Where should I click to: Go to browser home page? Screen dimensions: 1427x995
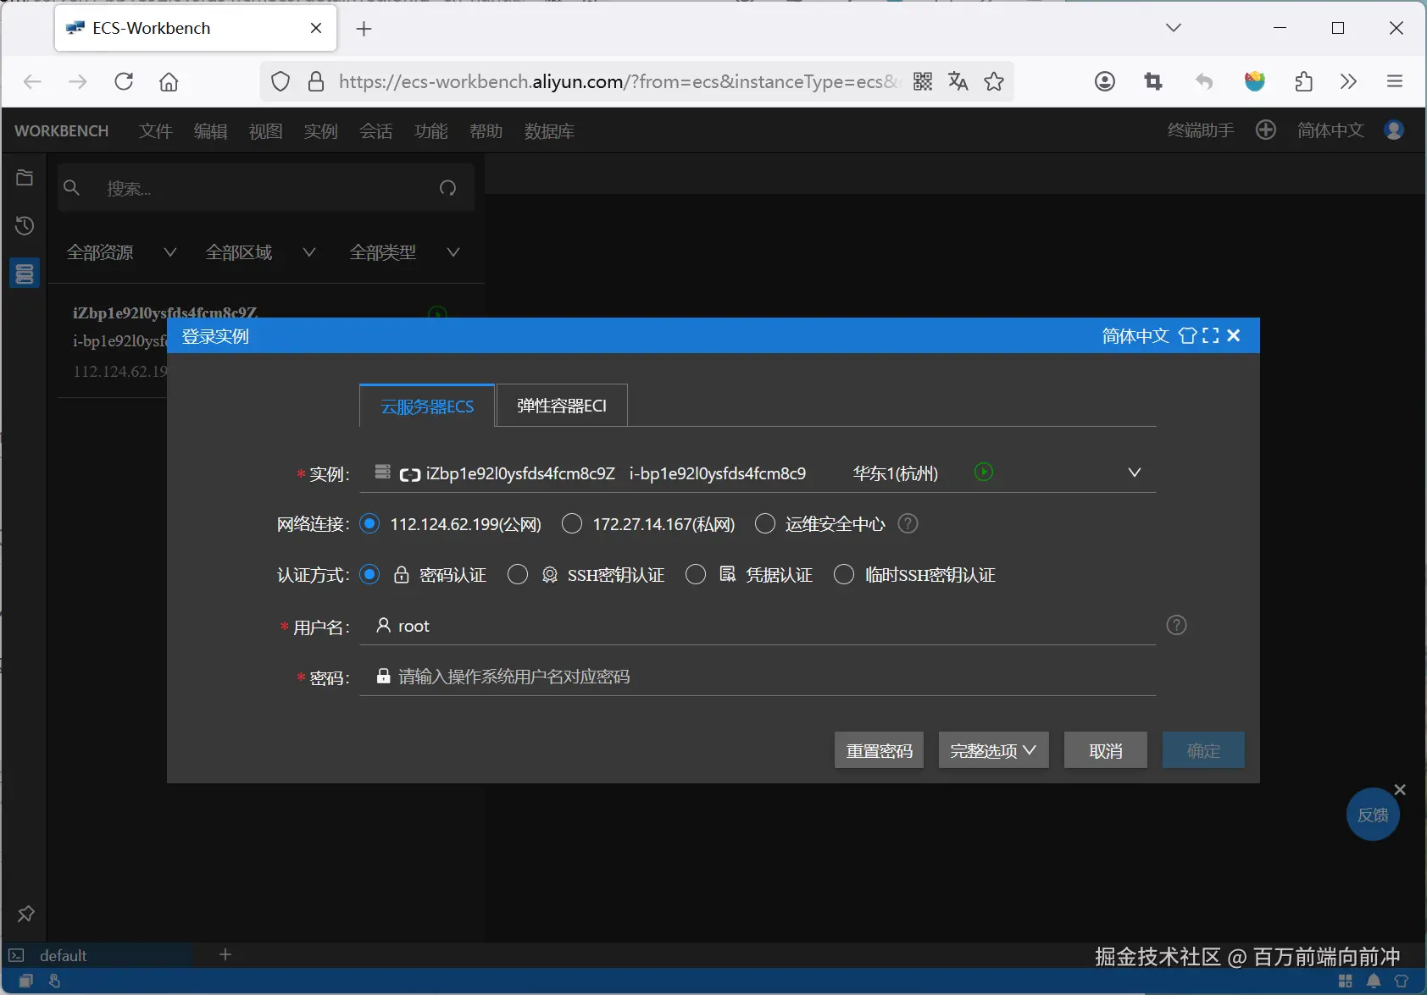tap(169, 81)
